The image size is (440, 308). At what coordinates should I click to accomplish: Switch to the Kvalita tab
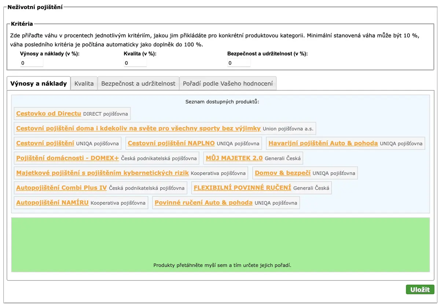[84, 83]
